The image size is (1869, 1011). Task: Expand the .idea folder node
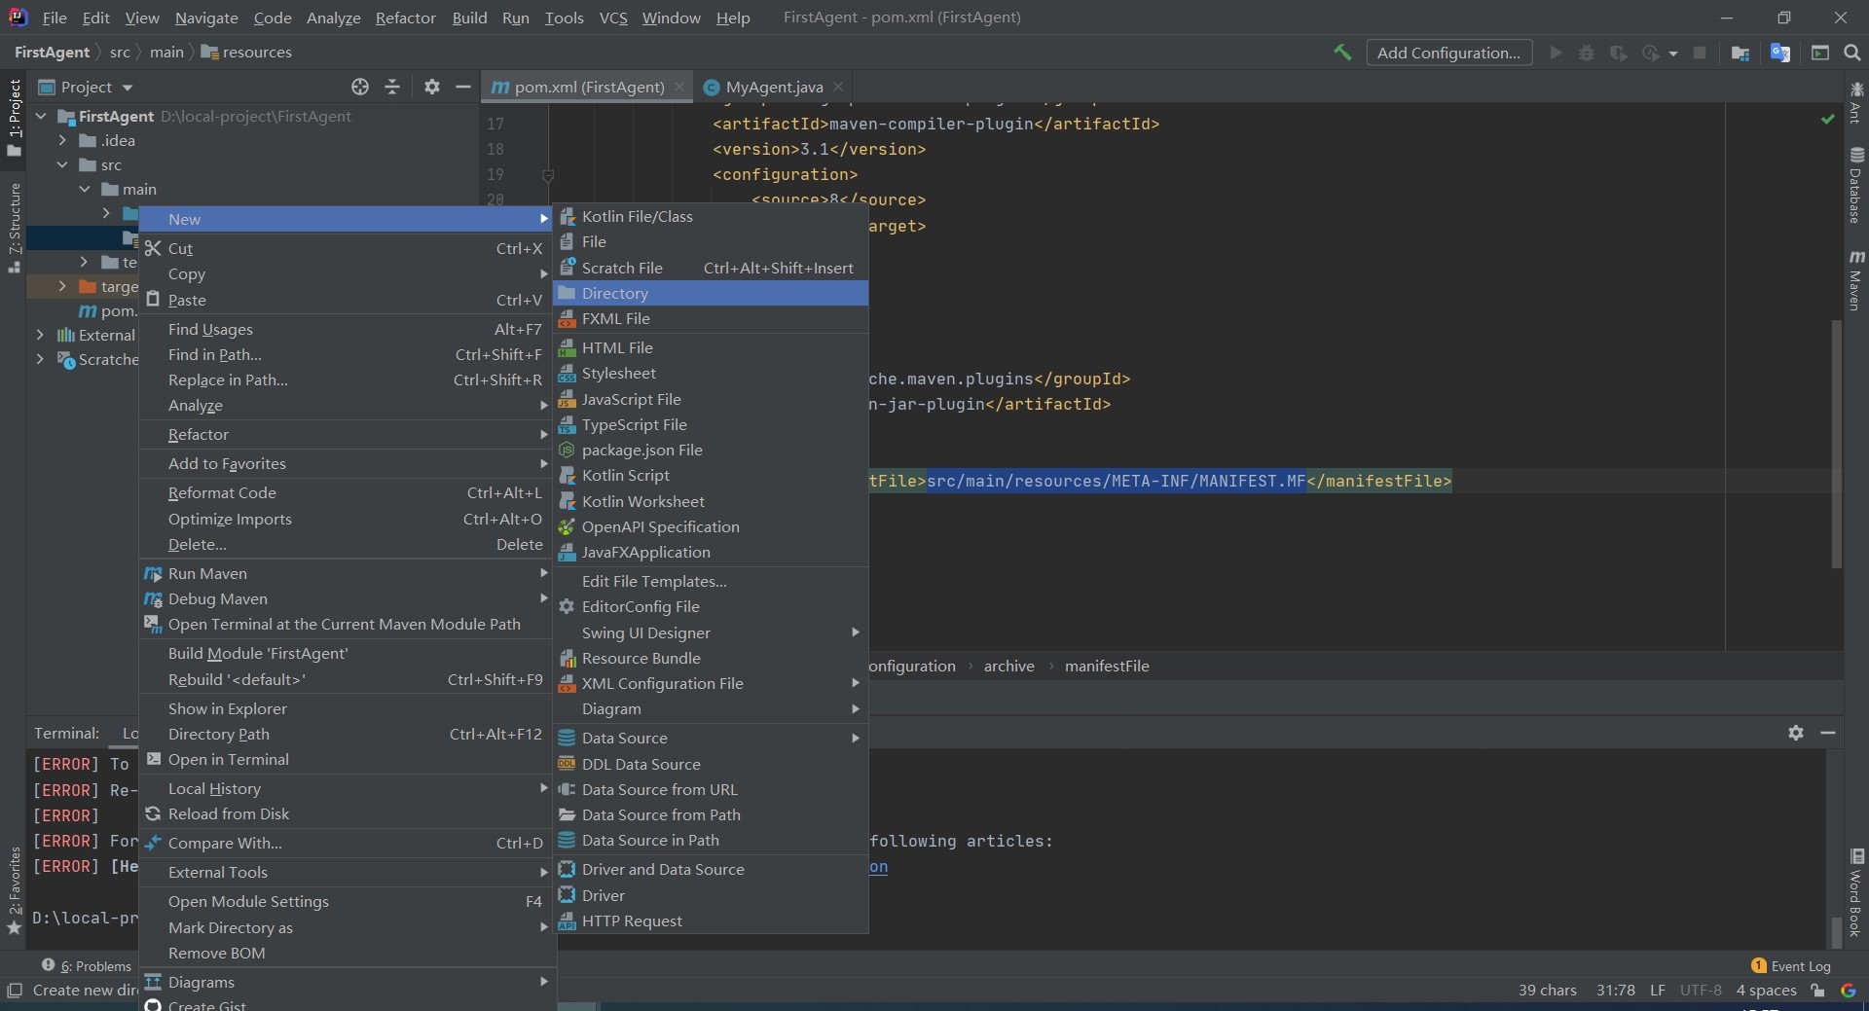[x=62, y=140]
